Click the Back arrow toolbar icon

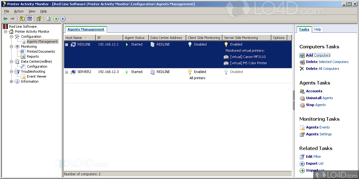(5, 19)
